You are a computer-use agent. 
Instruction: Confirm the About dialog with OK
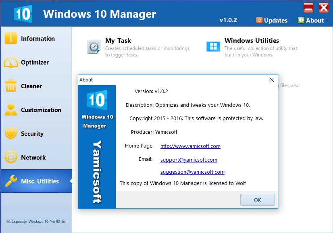[x=257, y=200]
